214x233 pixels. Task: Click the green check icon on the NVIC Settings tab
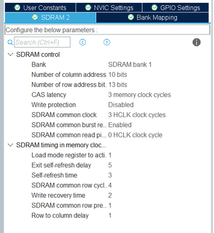[88, 8]
